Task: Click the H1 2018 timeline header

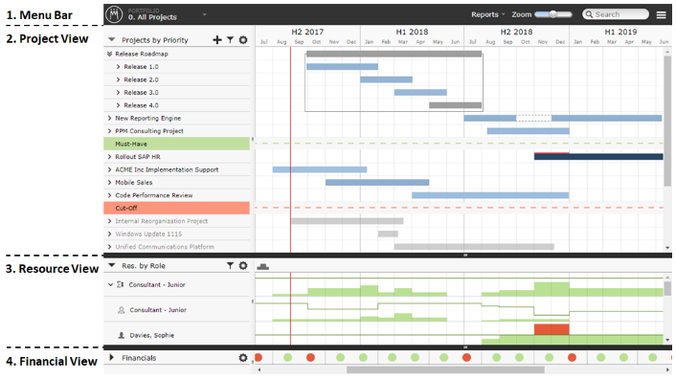Action: tap(412, 32)
